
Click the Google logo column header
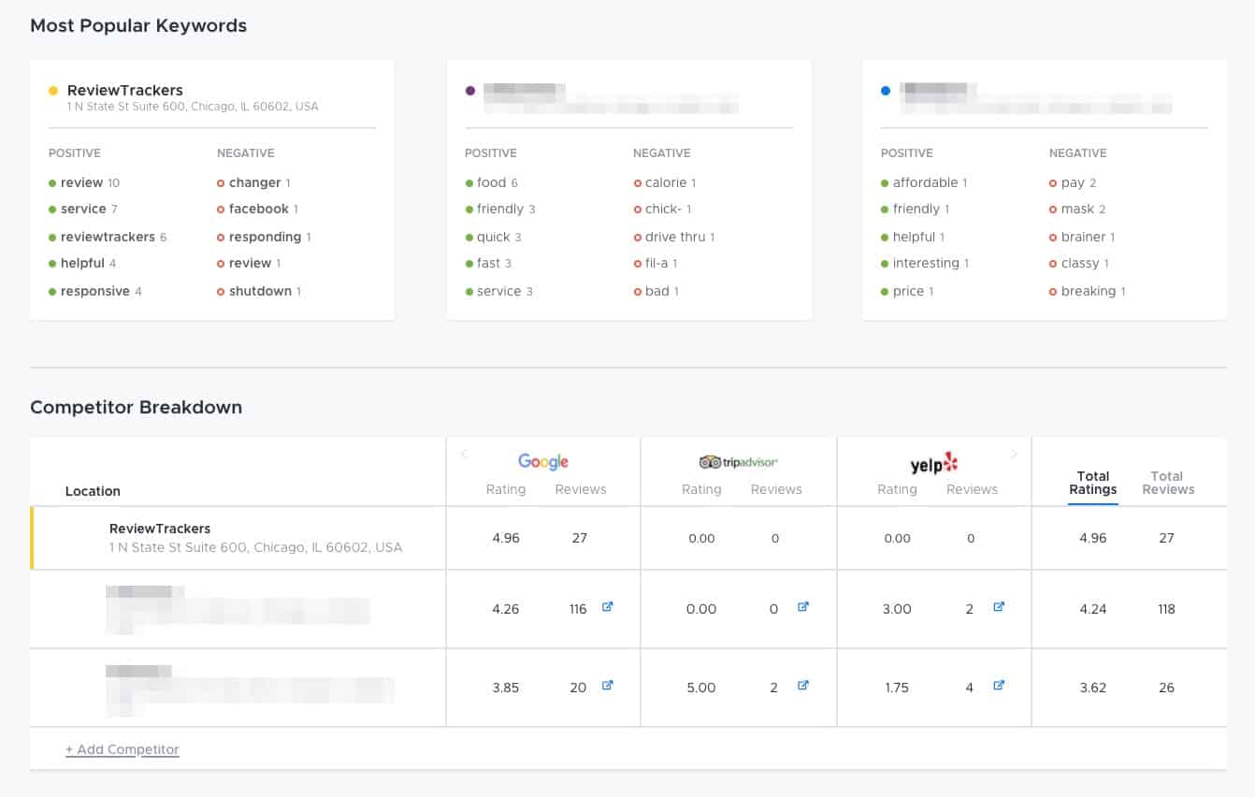point(542,461)
